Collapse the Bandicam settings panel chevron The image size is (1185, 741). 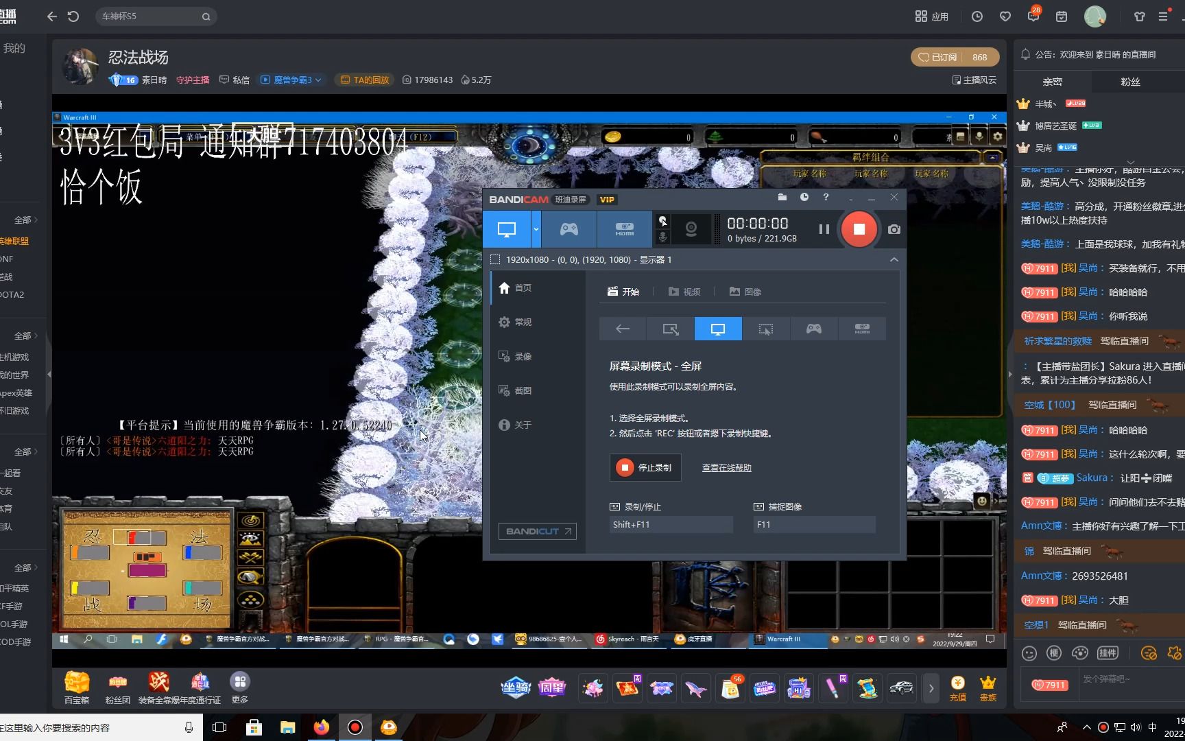[894, 259]
